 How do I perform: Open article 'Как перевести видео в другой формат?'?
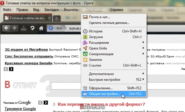101,104
